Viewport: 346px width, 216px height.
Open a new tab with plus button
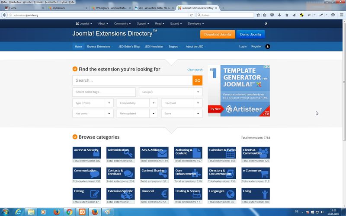[x=223, y=8]
